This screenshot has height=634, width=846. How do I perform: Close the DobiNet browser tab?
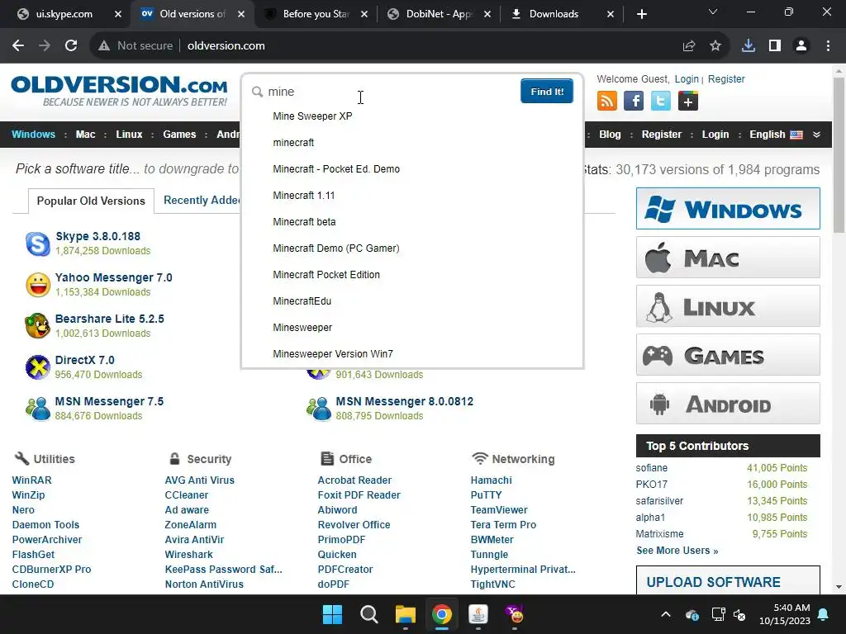point(487,14)
